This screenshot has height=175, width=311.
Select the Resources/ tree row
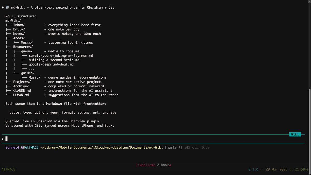19,47
